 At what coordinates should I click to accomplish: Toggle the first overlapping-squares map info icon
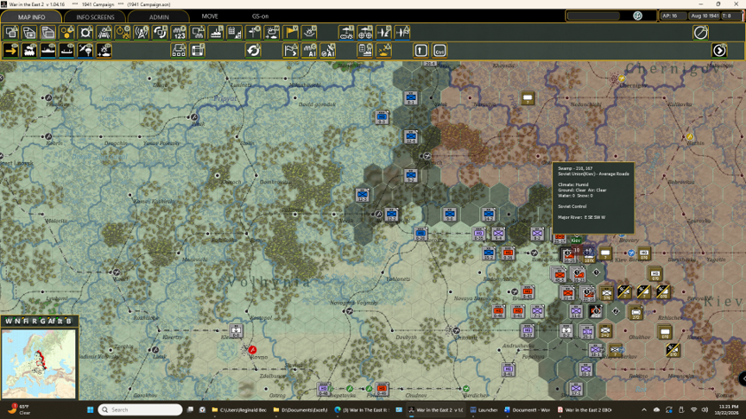coord(11,32)
